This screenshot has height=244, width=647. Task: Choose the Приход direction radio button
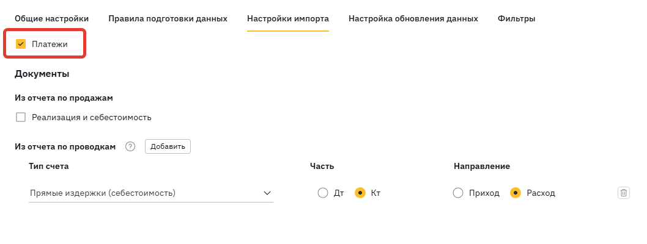pos(458,193)
